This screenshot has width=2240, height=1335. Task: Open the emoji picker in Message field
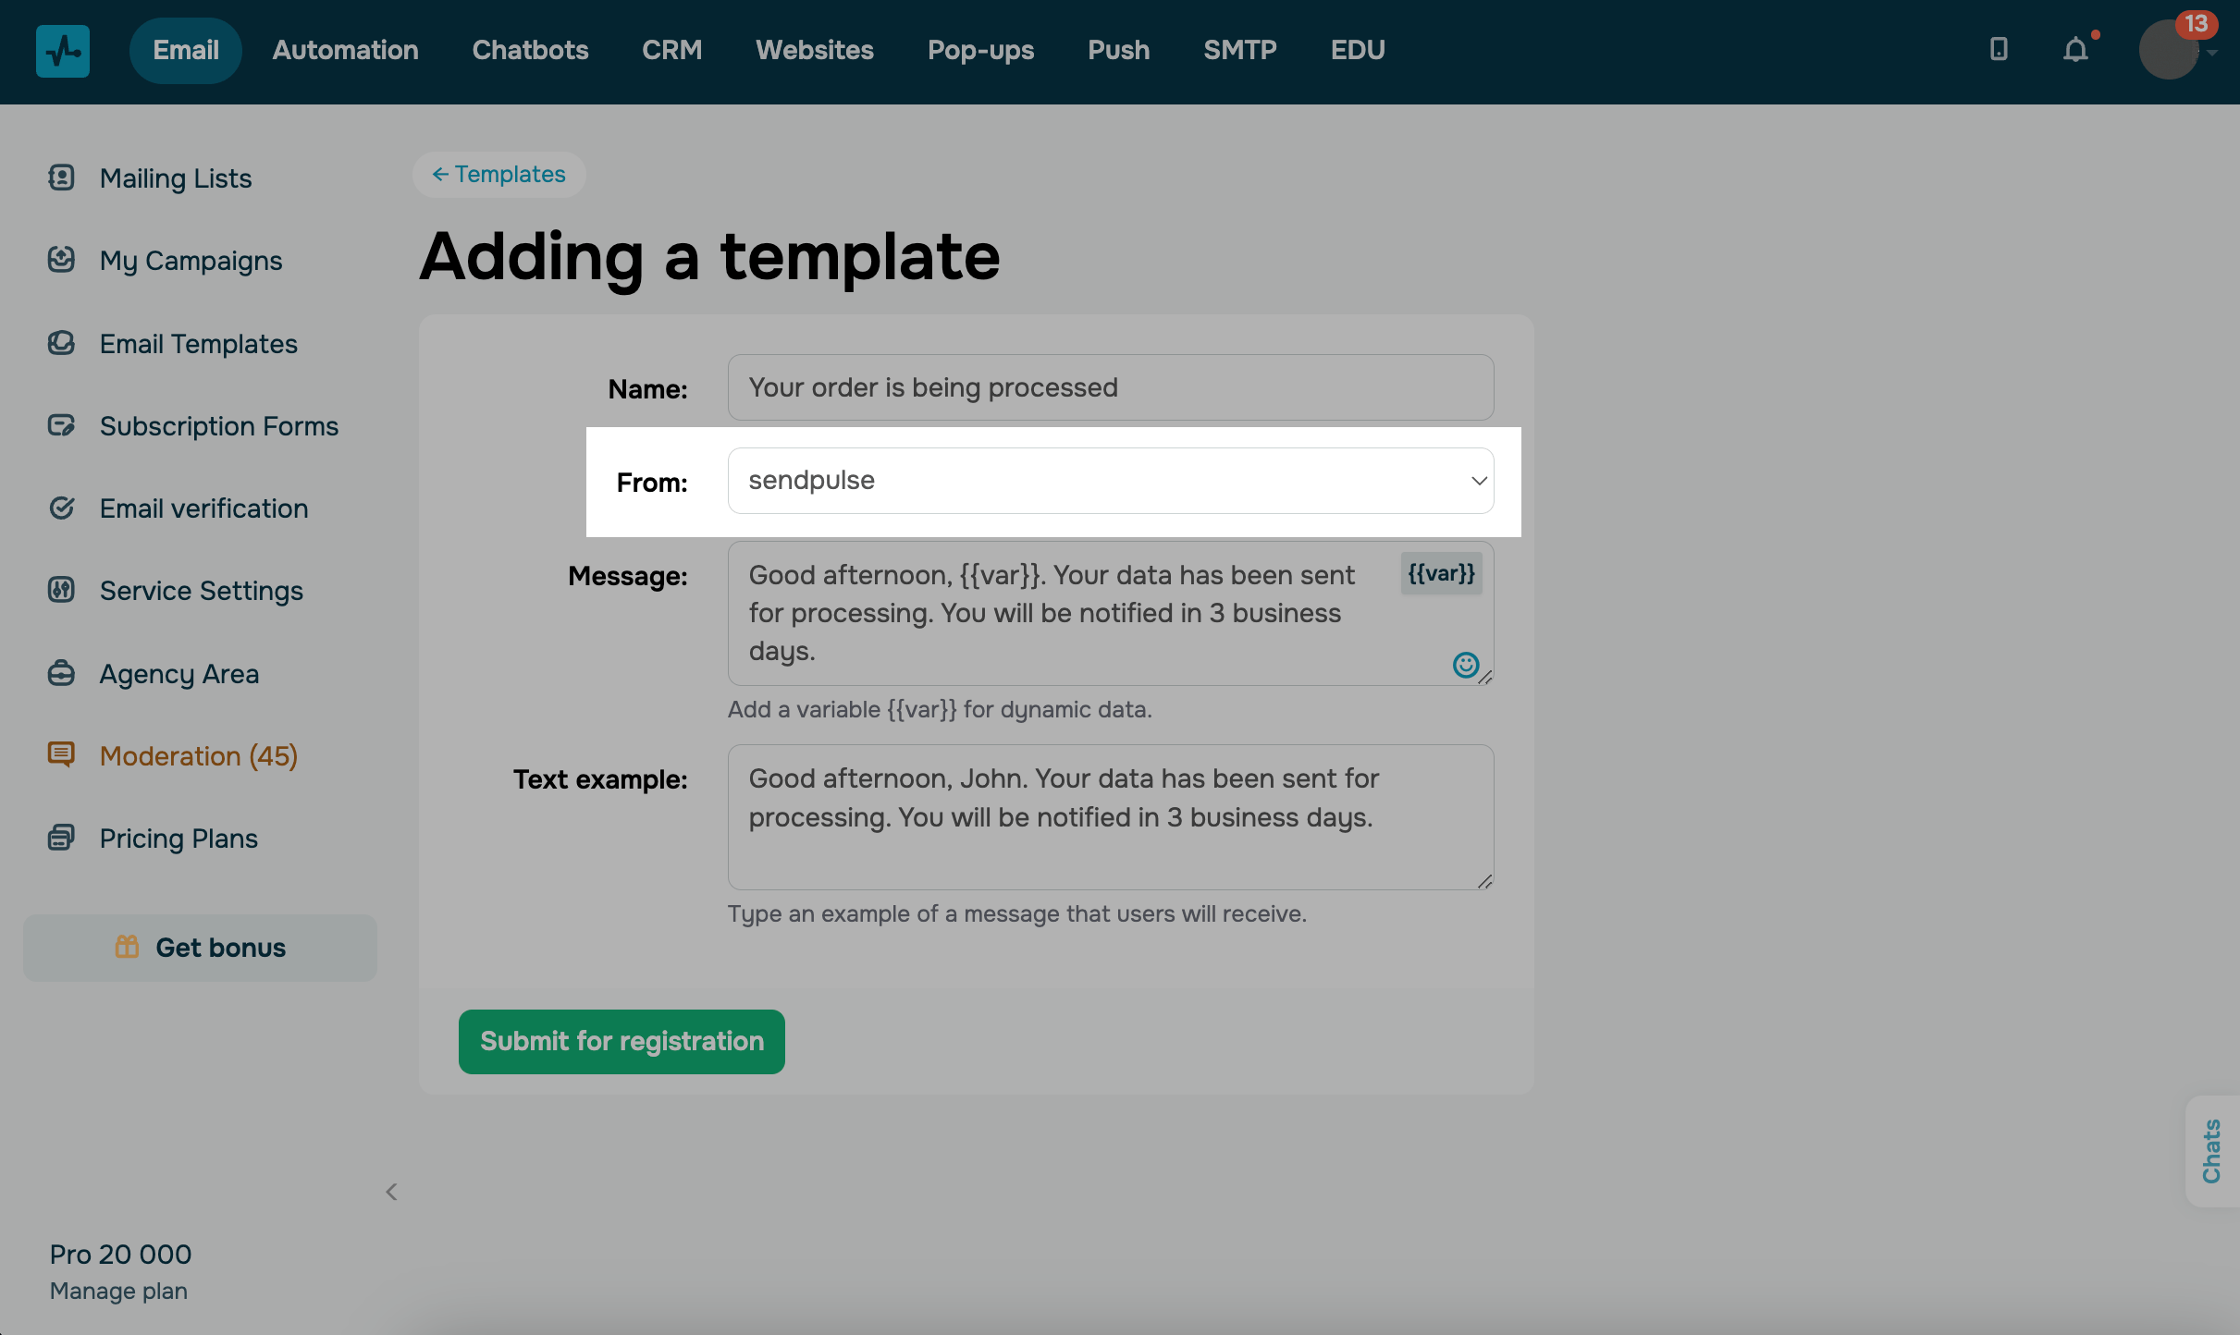[x=1465, y=665]
